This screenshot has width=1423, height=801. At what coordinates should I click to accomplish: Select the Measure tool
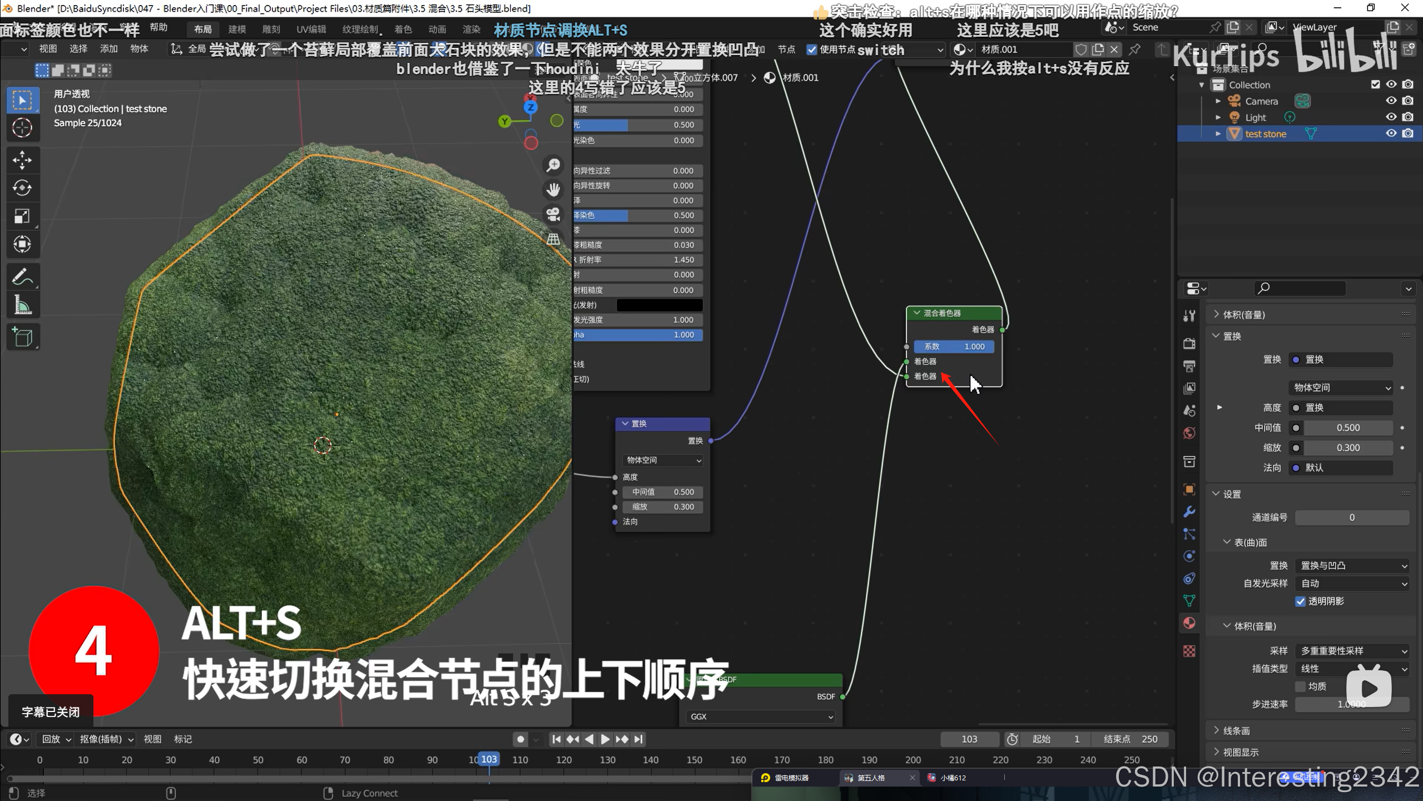22,305
